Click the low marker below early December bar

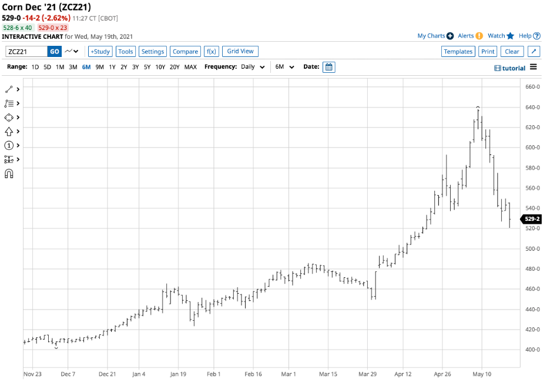[56, 348]
